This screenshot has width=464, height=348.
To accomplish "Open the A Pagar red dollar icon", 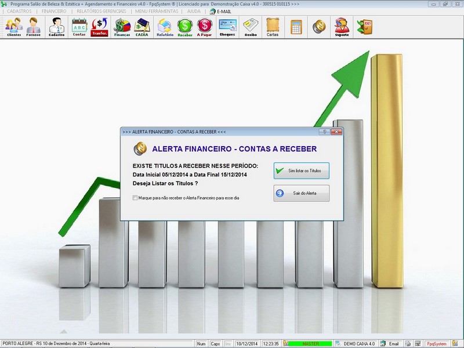I will pyautogui.click(x=205, y=27).
